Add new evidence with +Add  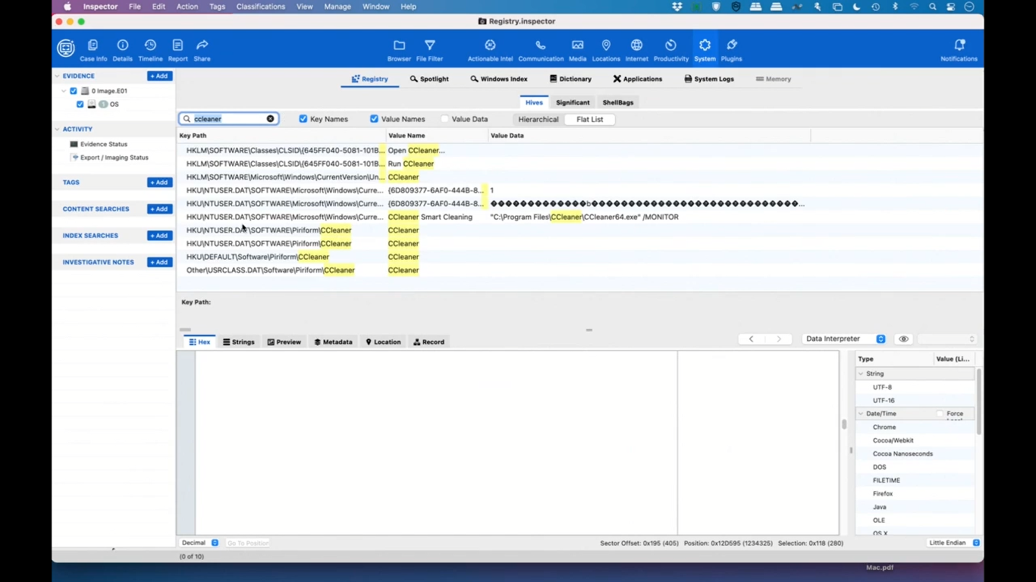[159, 76]
